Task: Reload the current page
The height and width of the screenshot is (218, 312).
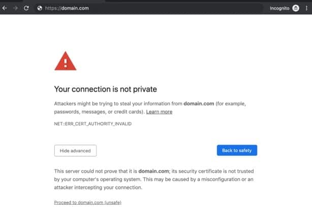Action: (x=26, y=8)
